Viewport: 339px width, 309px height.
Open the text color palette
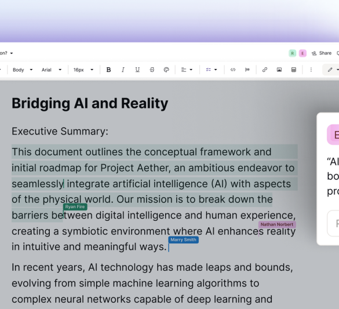pos(166,70)
